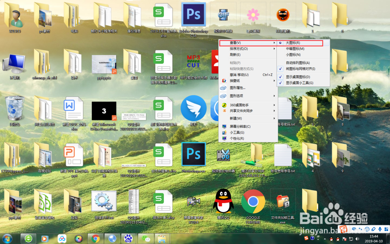Click 撤消 移动 to undo the move
The width and height of the screenshot is (390, 244).
(248, 74)
